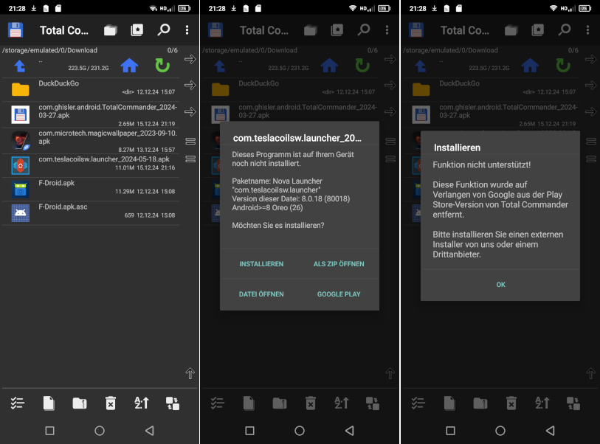Tap the search magnifier in left screen toolbar
Screen dimensions: 600x444
tap(163, 30)
